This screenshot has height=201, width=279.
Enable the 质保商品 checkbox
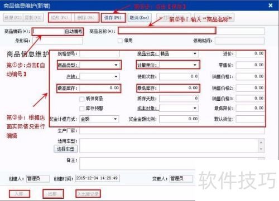(81, 99)
